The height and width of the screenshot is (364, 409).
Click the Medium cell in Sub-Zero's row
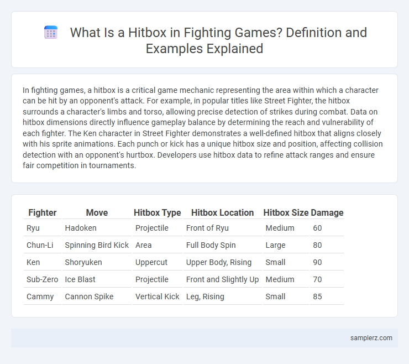(286, 279)
